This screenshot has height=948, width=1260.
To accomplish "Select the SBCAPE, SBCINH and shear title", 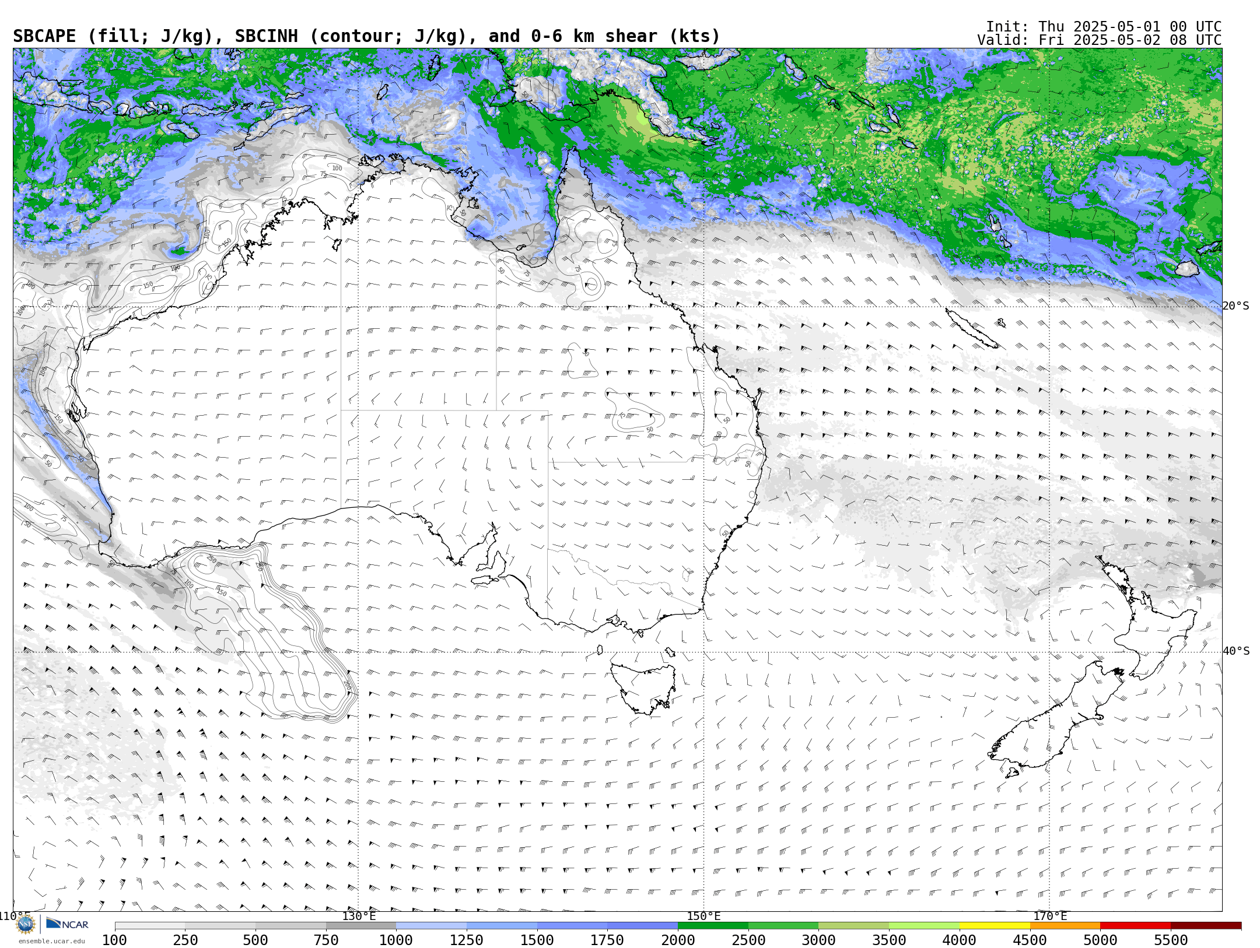I will pos(366,36).
